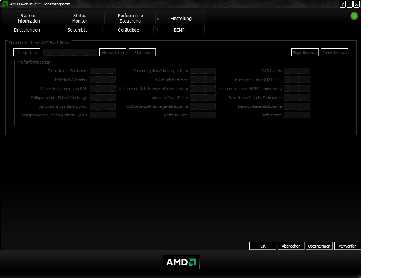This screenshot has width=418, height=278.
Task: Open help with the question mark button
Action: point(343,4)
